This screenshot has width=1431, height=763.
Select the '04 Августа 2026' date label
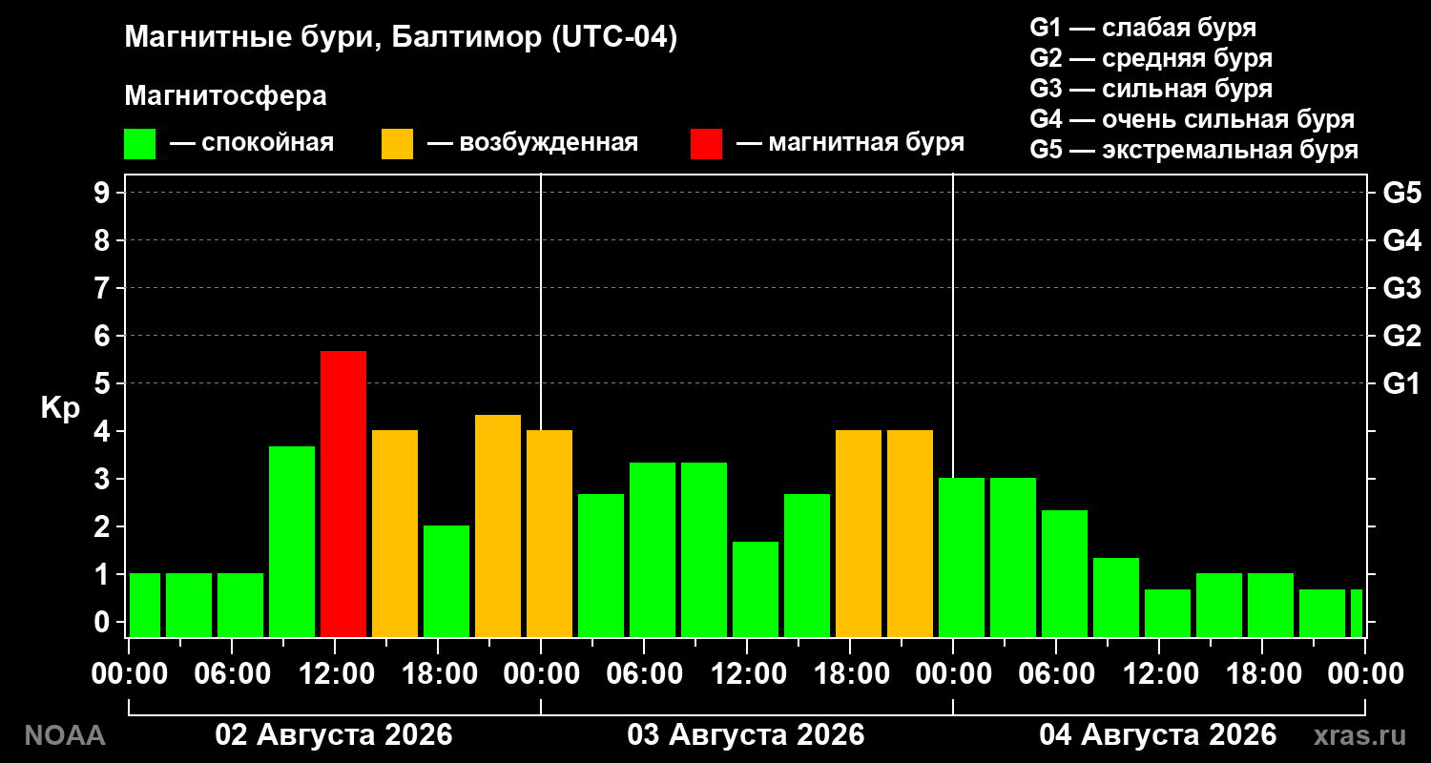[1158, 735]
